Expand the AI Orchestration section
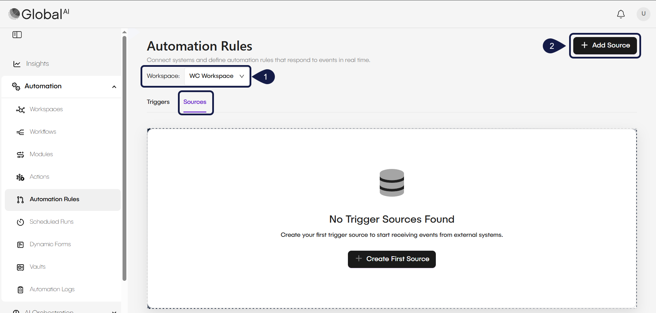The width and height of the screenshot is (656, 313). tap(114, 311)
